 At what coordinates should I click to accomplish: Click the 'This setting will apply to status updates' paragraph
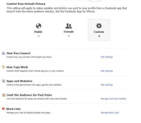(x=67, y=10)
